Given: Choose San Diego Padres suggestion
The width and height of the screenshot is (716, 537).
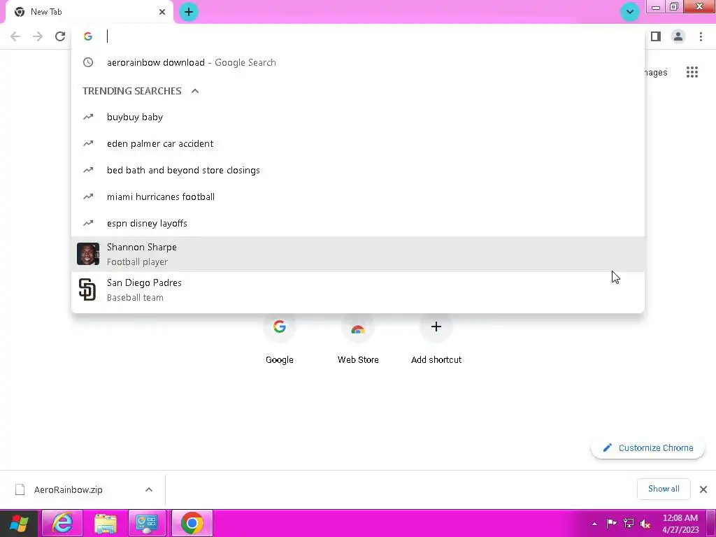Looking at the screenshot, I should pos(358,290).
